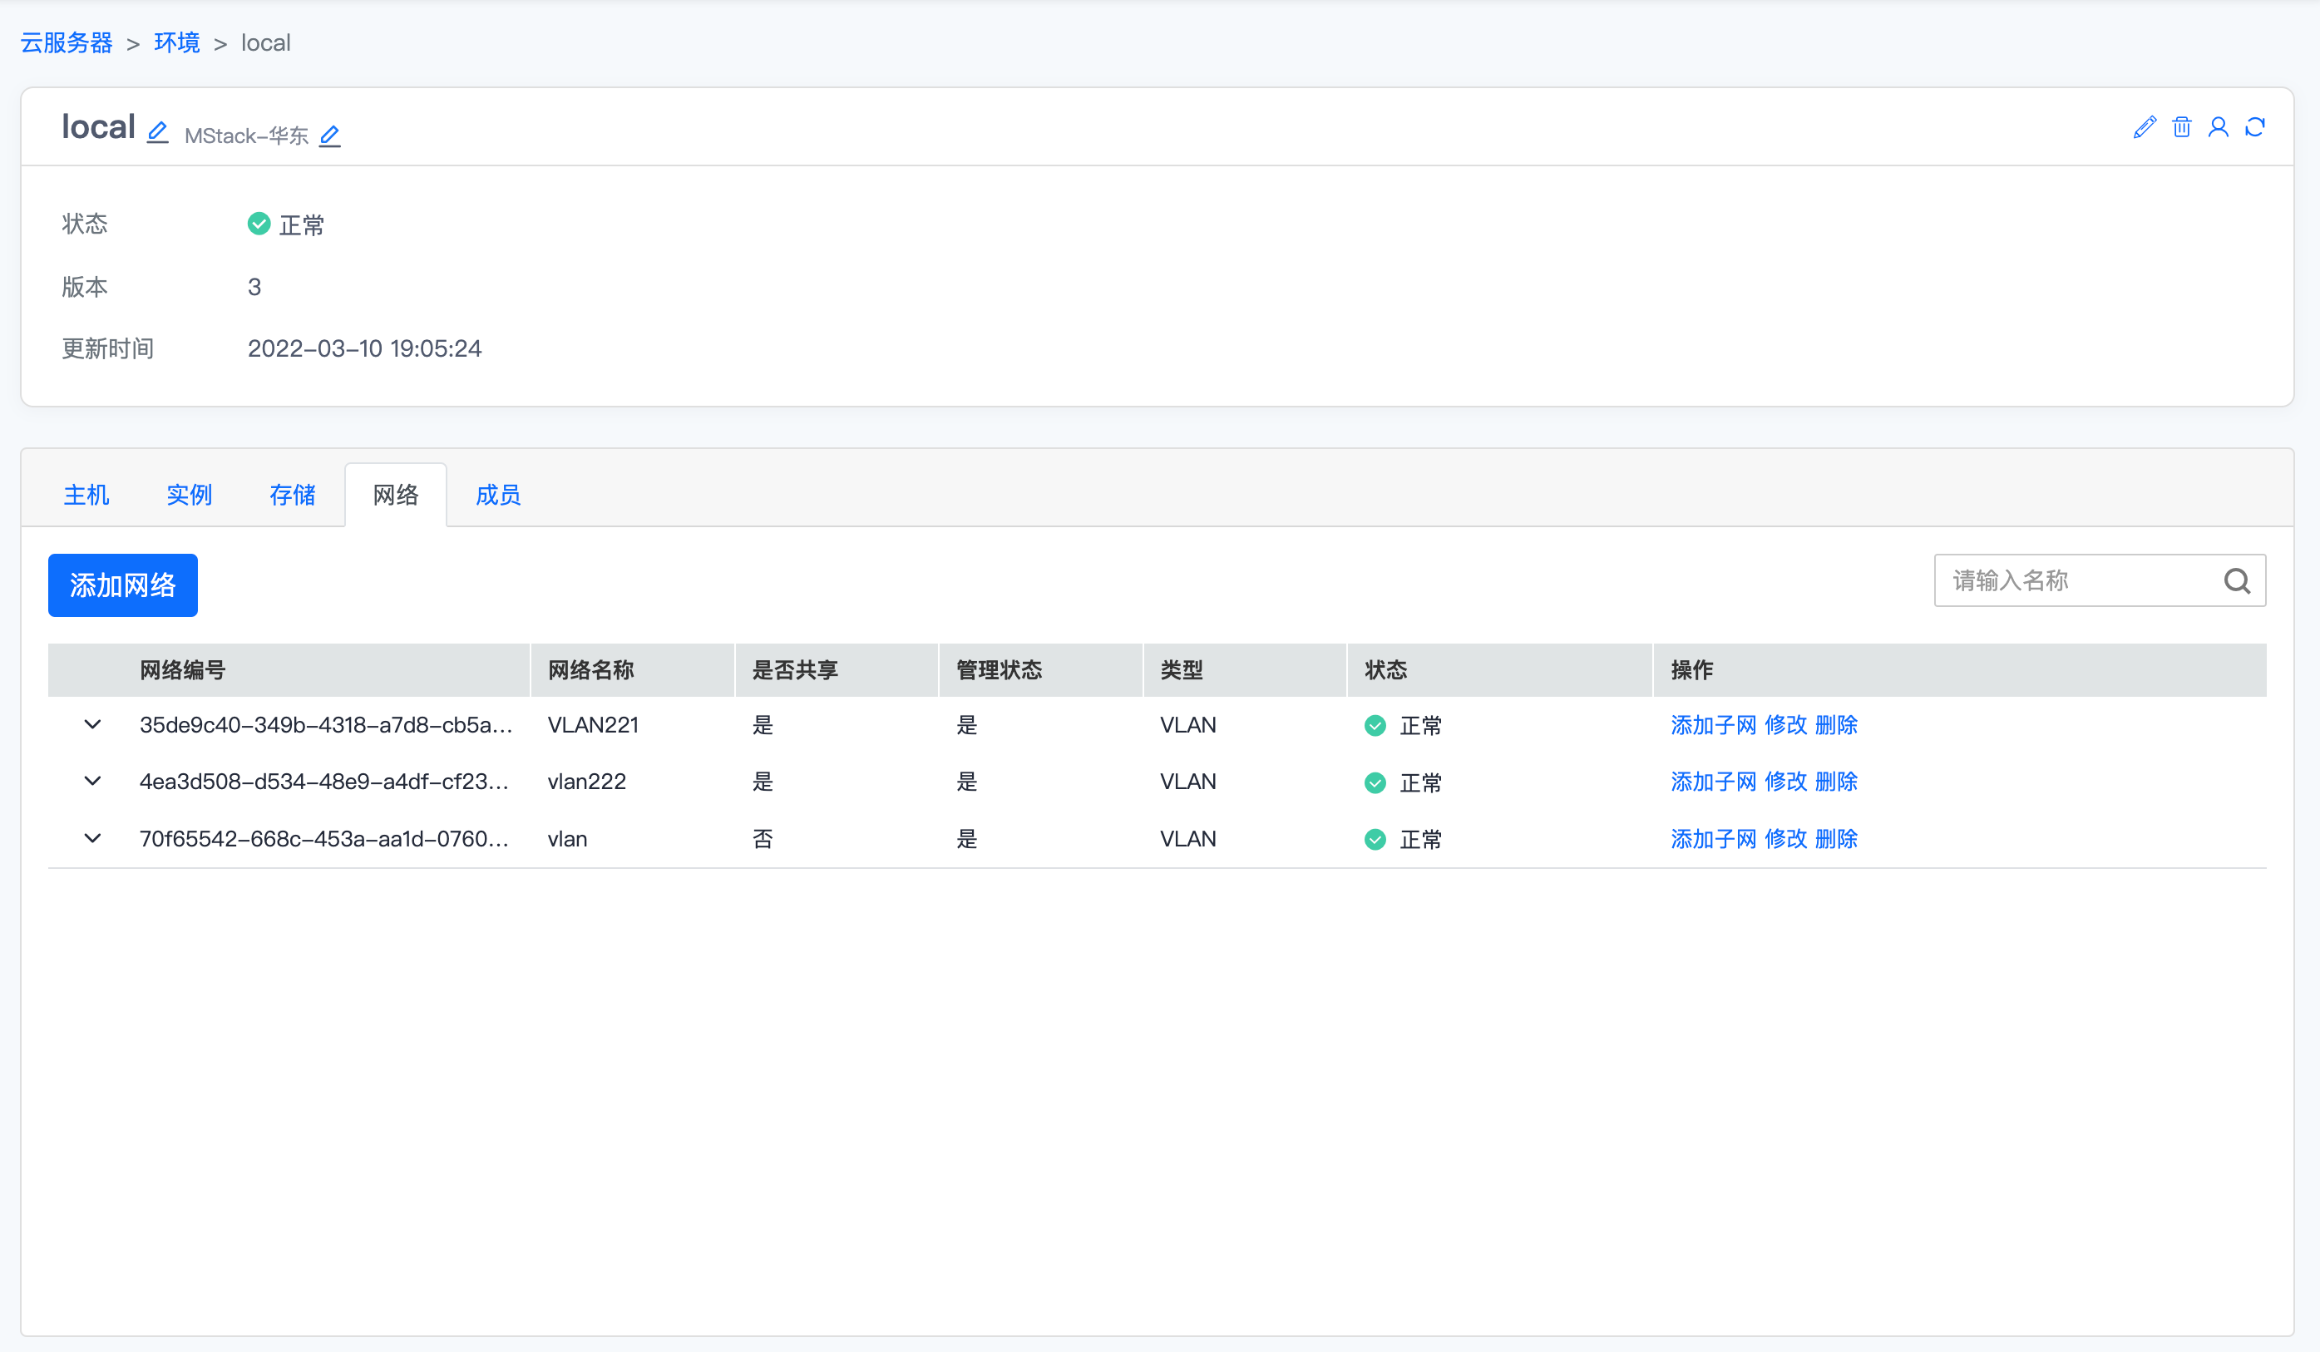
Task: Click the user icon in header toolbar
Action: pos(2218,127)
